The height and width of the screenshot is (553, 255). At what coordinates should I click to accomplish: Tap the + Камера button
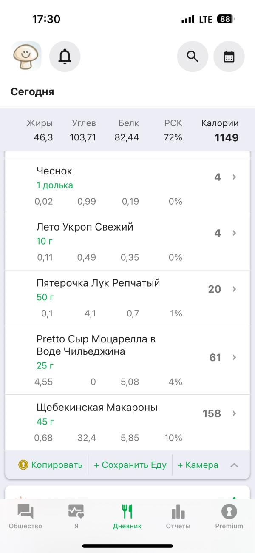pyautogui.click(x=198, y=465)
